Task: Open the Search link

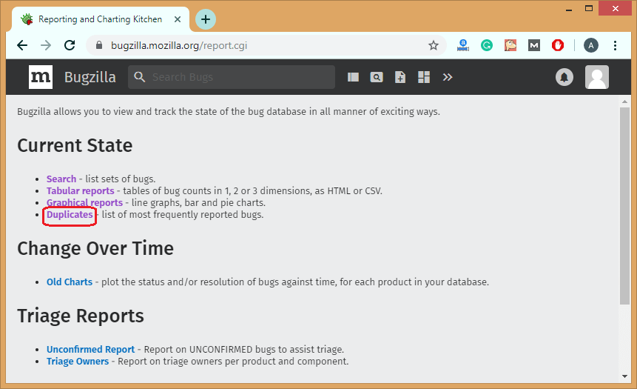Action: (61, 179)
